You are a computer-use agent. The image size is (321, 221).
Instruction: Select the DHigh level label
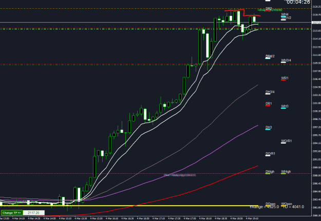pos(270,172)
